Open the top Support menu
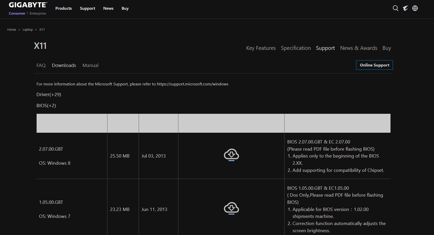Viewport: 434px width, 235px height. [88, 8]
